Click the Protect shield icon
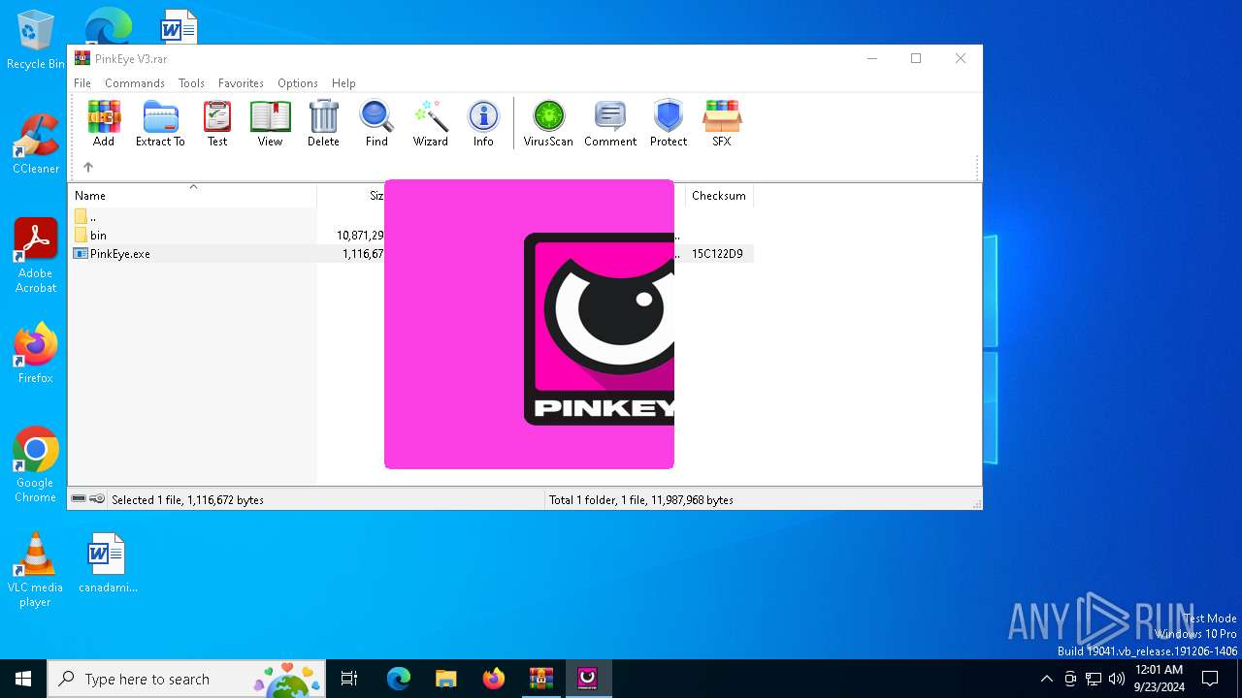Viewport: 1242px width, 698px height. pos(669,123)
